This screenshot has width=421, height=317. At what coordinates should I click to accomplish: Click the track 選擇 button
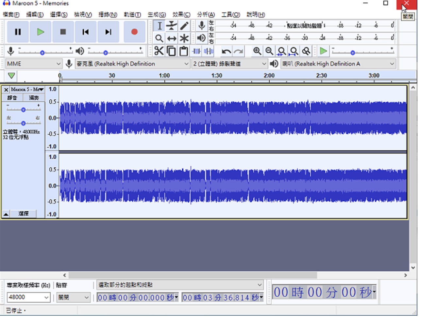pyautogui.click(x=23, y=214)
